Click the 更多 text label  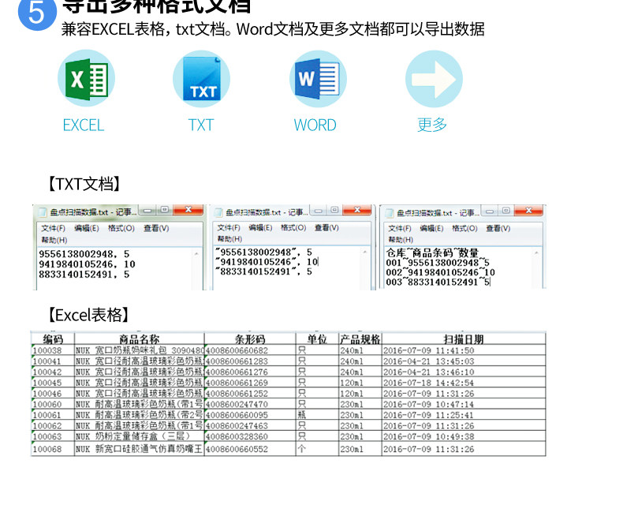click(432, 125)
